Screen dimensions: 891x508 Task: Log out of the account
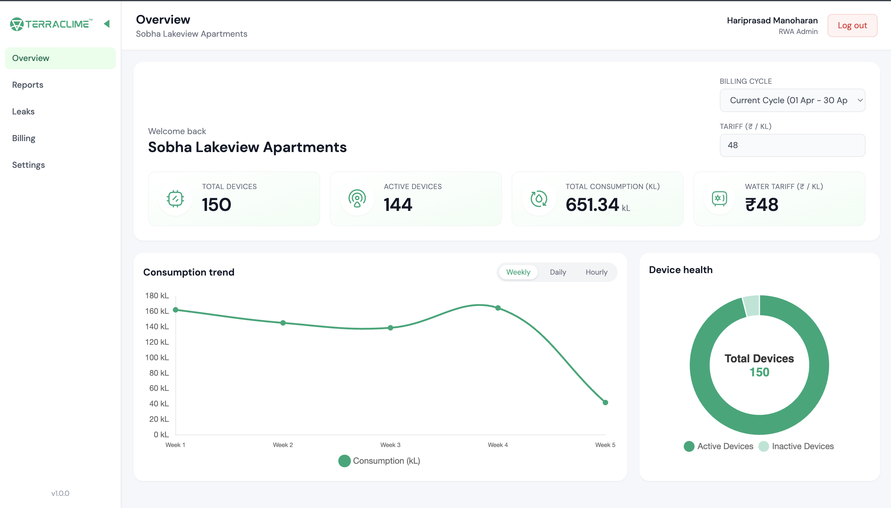852,25
